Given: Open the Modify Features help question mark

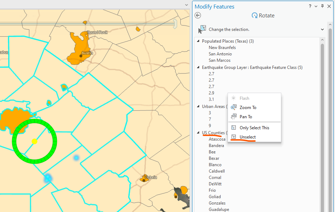Looking at the screenshot, I should coord(310,6).
